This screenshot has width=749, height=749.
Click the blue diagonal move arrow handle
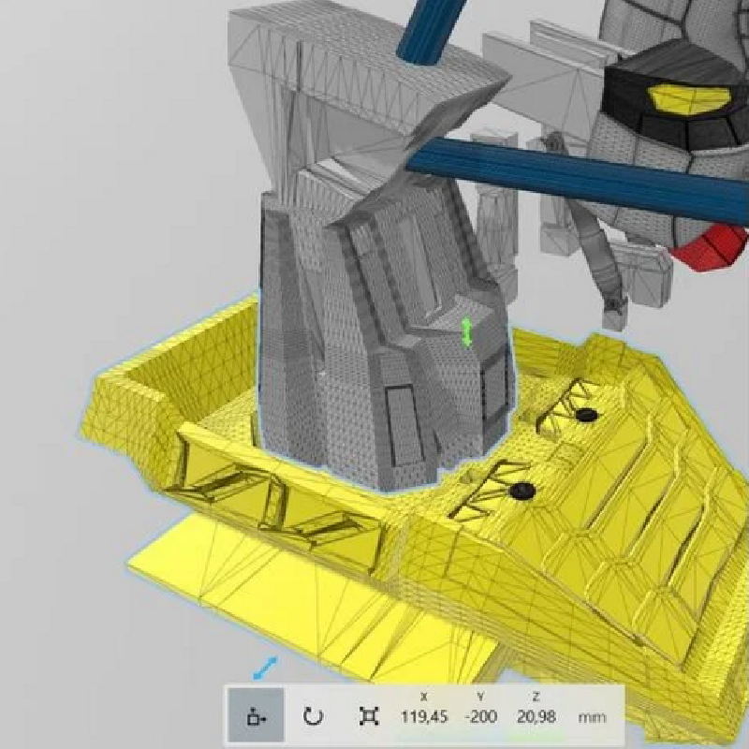(x=265, y=668)
